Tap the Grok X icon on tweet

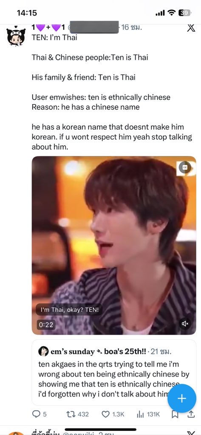tap(191, 28)
